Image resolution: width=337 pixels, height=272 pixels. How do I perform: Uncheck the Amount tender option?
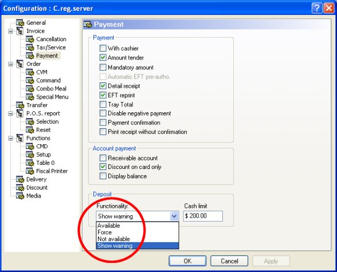pos(103,57)
